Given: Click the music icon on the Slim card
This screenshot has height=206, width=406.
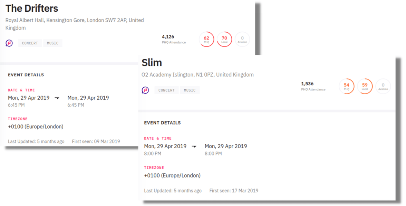Looking at the screenshot, I should click(x=145, y=90).
